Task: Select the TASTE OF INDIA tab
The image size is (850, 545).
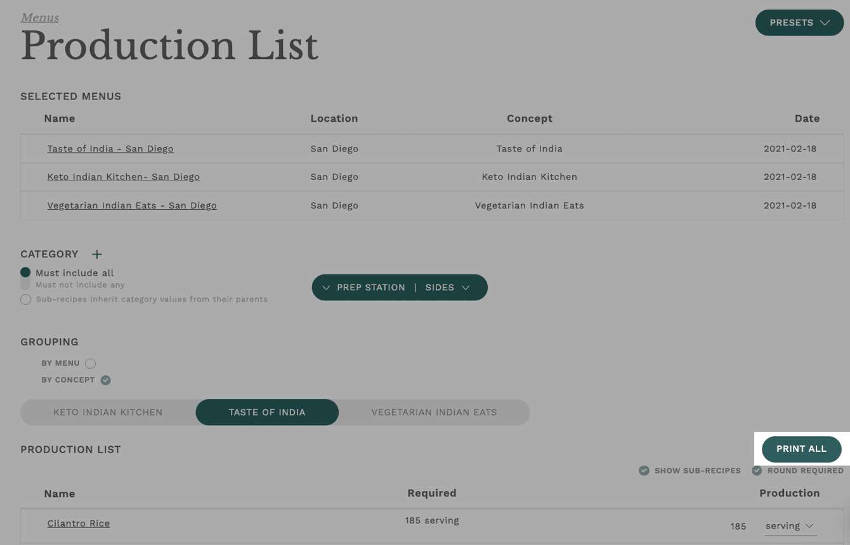Action: tap(267, 413)
